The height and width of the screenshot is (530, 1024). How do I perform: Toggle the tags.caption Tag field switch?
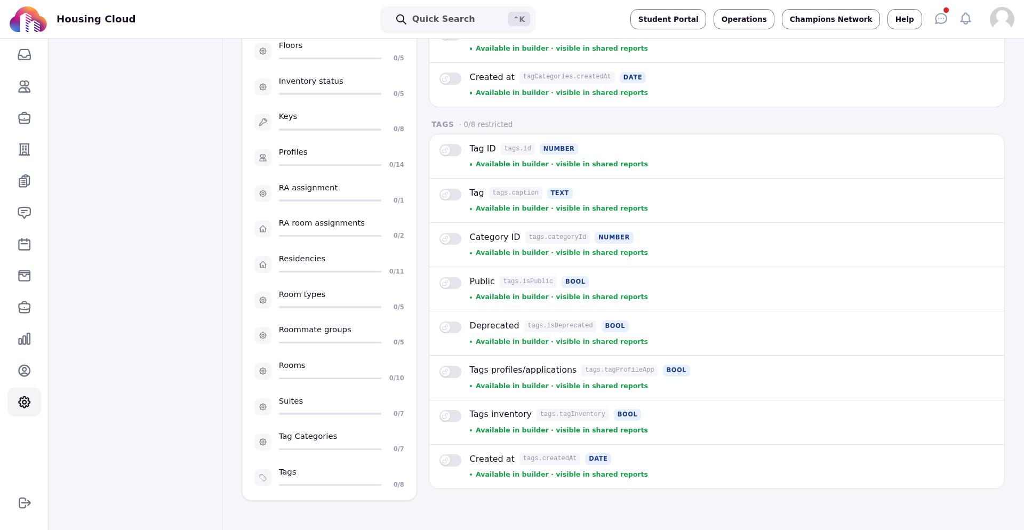(450, 194)
